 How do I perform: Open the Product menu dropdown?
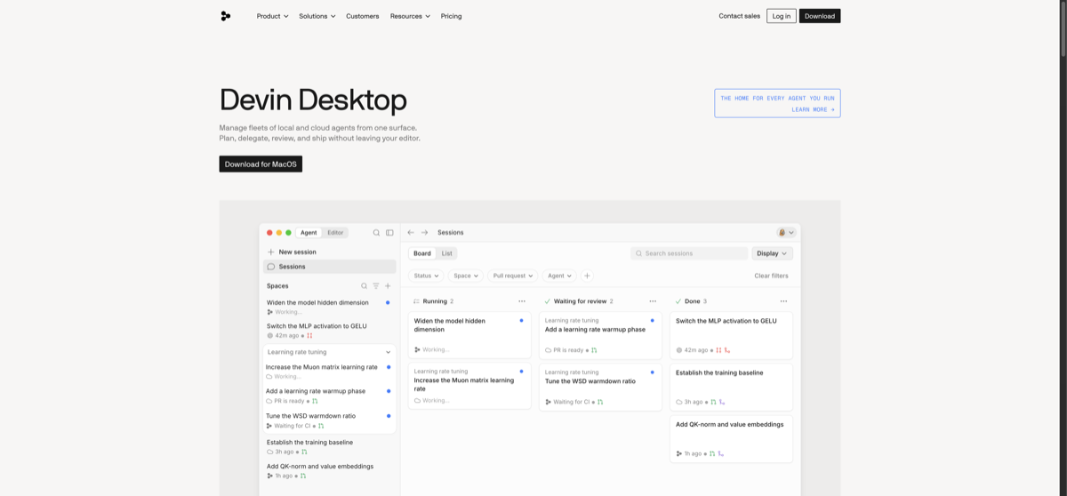tap(273, 16)
